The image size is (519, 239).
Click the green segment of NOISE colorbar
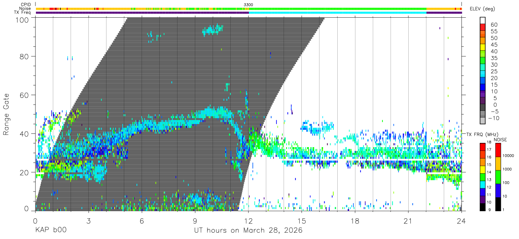tap(497, 177)
